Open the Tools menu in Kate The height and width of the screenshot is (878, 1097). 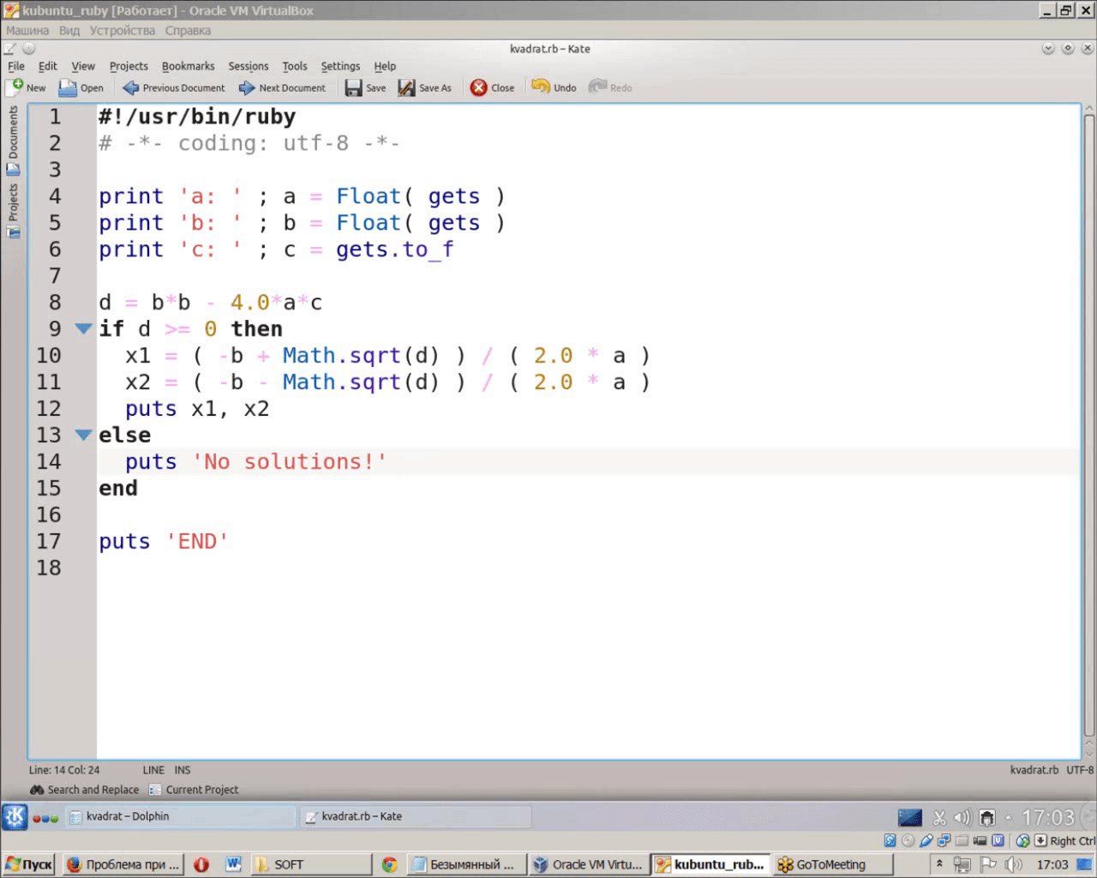click(295, 66)
